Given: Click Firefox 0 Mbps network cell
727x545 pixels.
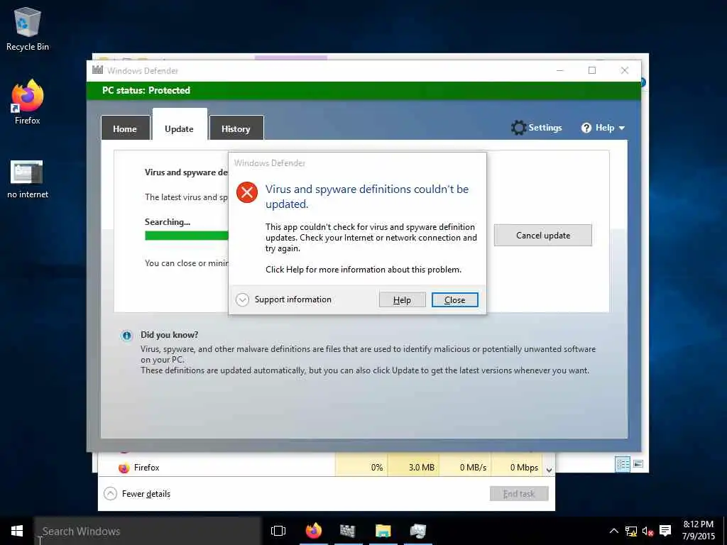Looking at the screenshot, I should (517, 468).
